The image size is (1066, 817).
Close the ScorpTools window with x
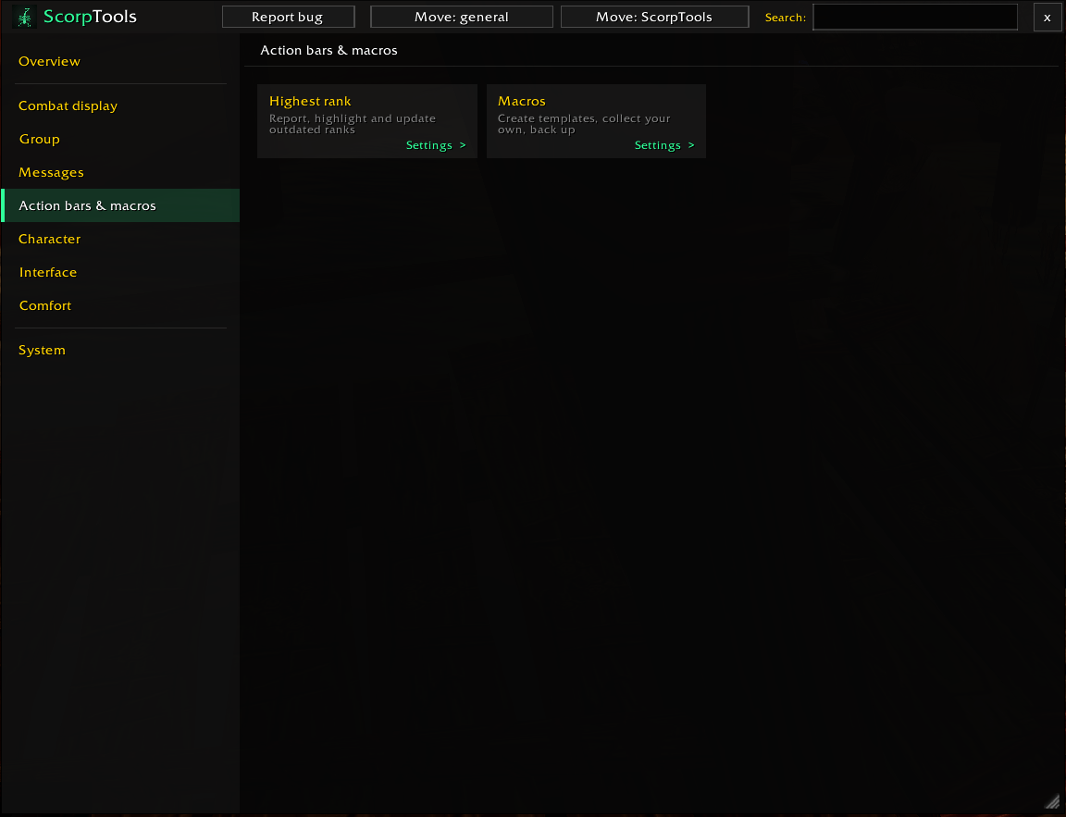click(1047, 17)
